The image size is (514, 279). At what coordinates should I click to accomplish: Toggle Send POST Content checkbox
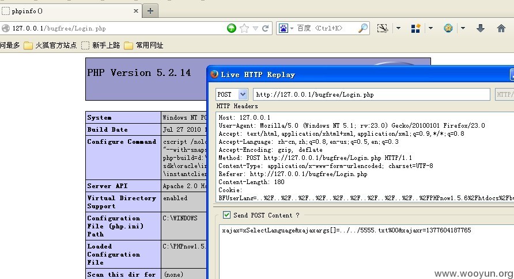[x=226, y=215]
